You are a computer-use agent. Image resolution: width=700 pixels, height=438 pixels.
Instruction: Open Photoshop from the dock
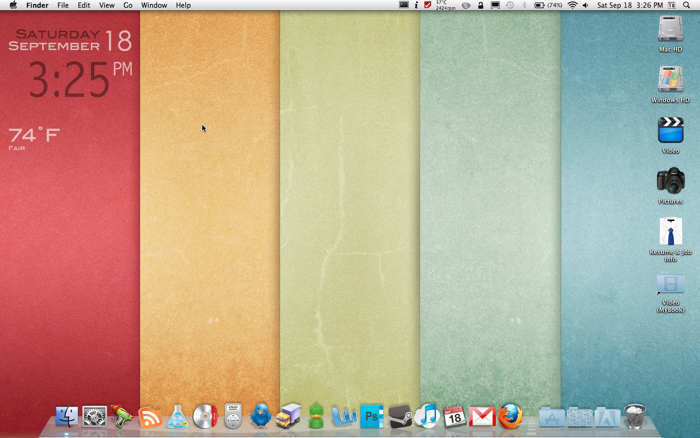[371, 417]
